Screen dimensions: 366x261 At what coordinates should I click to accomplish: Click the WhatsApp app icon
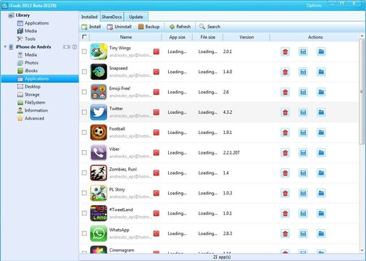tap(99, 233)
